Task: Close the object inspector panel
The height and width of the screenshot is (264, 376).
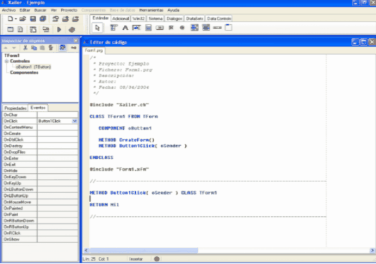Action: pos(76,40)
